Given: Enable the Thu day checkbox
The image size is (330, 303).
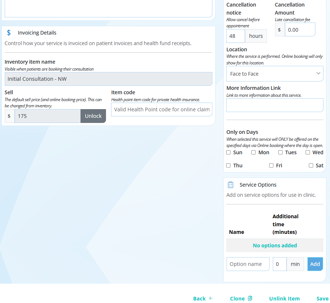Looking at the screenshot, I should coord(228,166).
